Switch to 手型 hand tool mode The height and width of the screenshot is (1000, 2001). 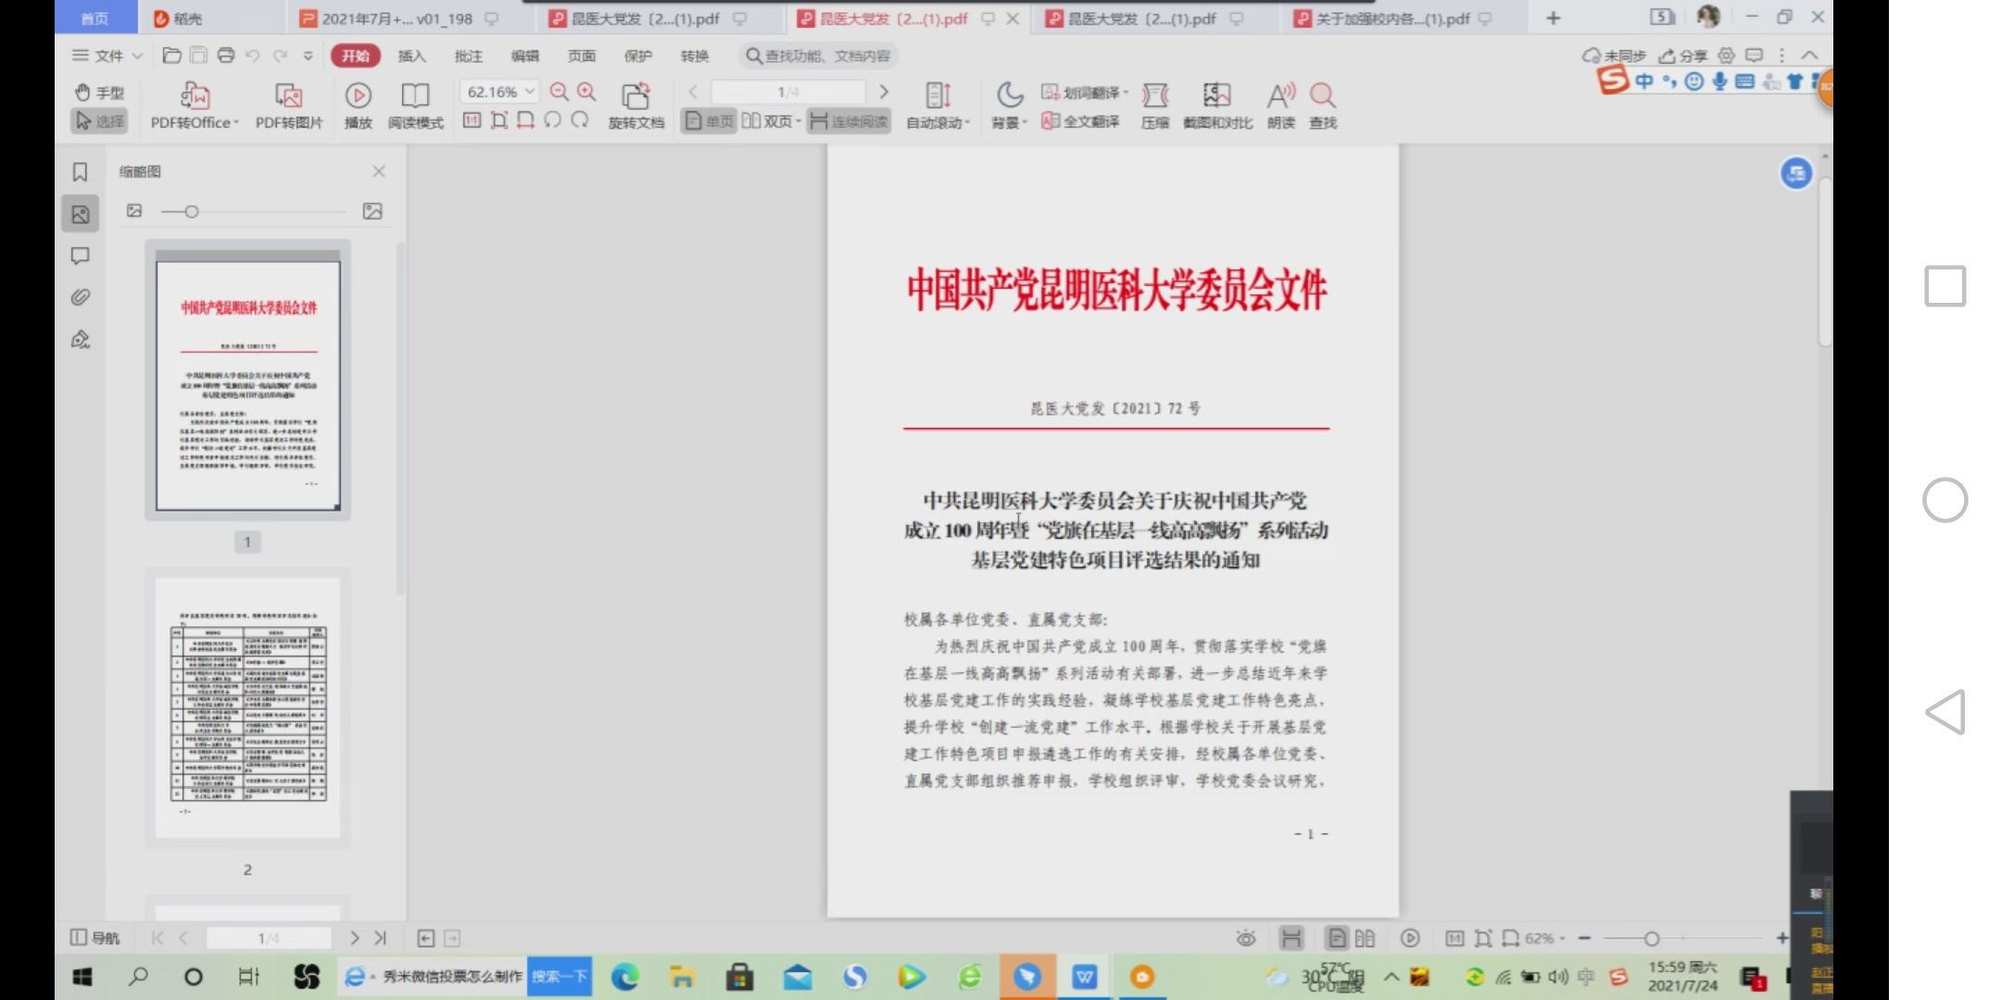(99, 93)
